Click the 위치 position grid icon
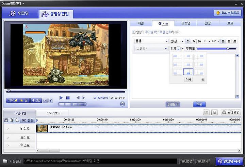Screen dimensions: 245x167 [178, 49]
